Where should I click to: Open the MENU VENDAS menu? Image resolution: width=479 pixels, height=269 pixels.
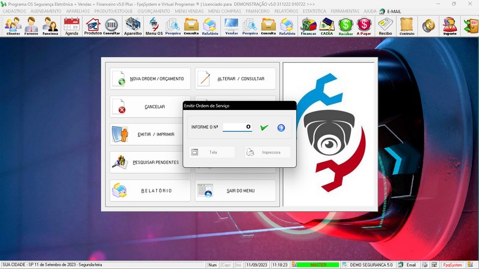[189, 11]
